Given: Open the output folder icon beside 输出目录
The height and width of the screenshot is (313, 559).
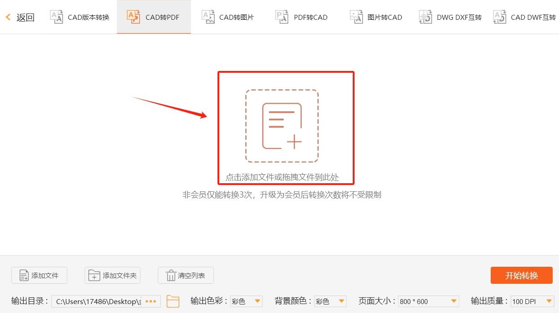Looking at the screenshot, I should coord(173,301).
